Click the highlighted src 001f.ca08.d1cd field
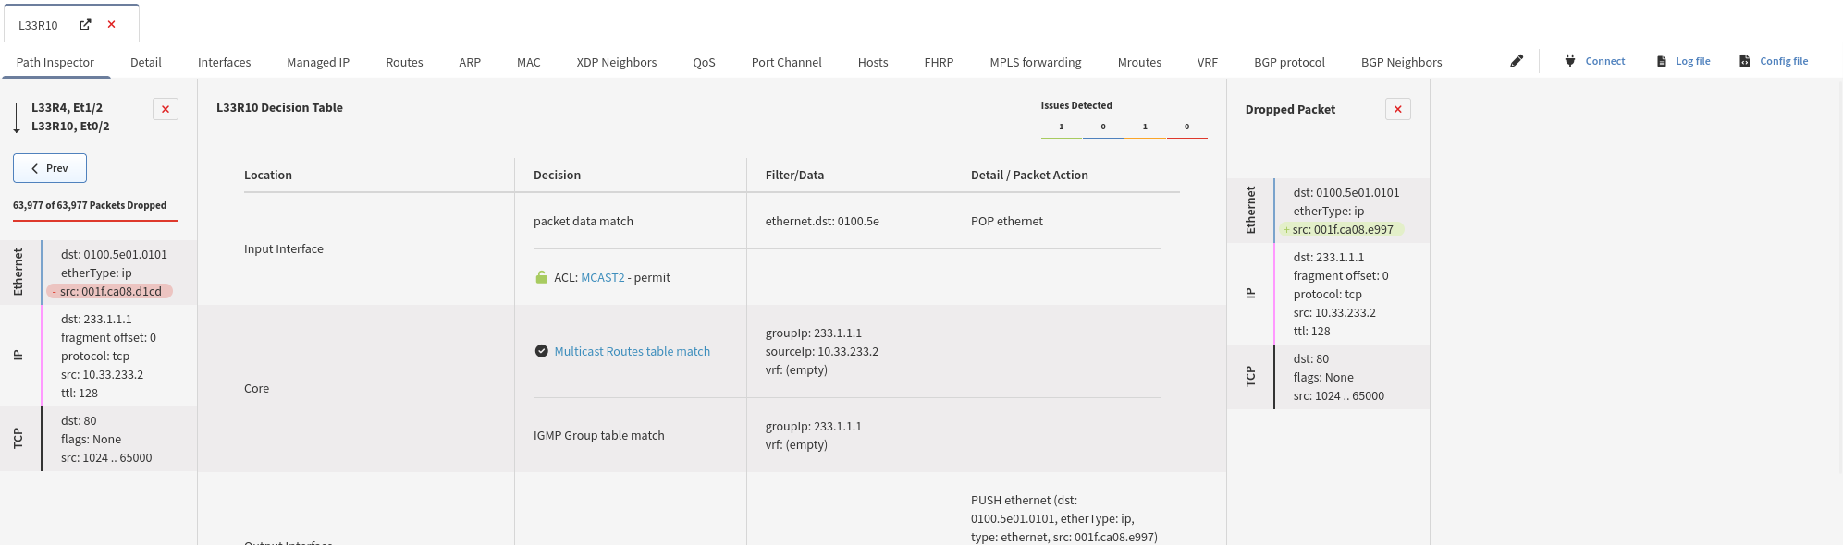Image resolution: width=1843 pixels, height=545 pixels. coord(110,291)
